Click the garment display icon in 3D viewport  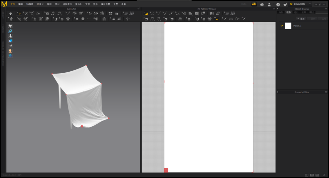pyautogui.click(x=10, y=26)
